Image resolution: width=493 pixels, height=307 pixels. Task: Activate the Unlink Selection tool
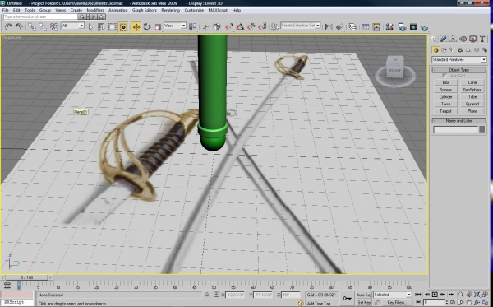click(x=43, y=27)
